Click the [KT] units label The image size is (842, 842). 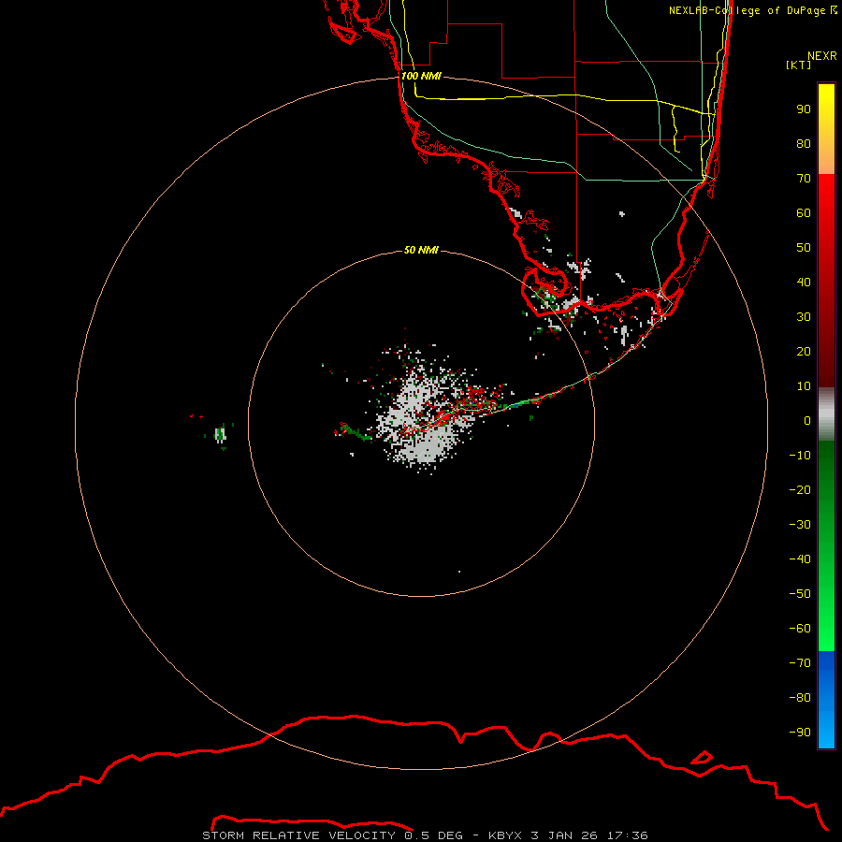(798, 65)
